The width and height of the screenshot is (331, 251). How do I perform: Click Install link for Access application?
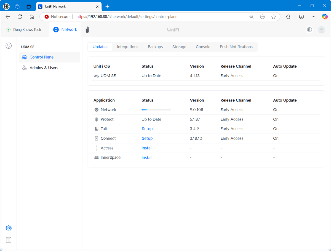click(147, 148)
